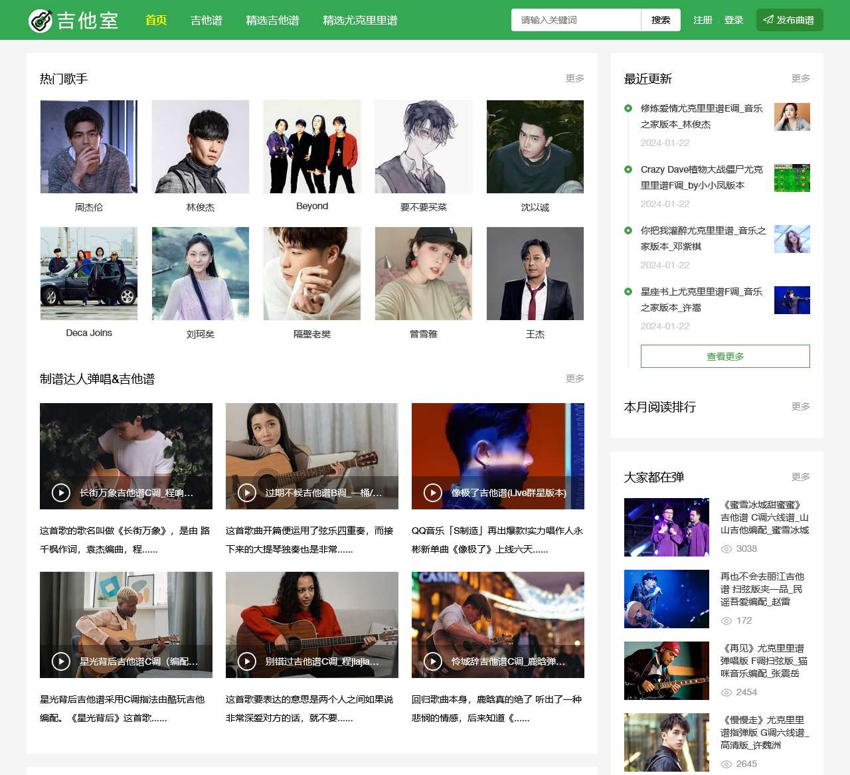Image resolution: width=850 pixels, height=775 pixels.
Task: Play the 别错过吉他谱 video
Action: (247, 661)
